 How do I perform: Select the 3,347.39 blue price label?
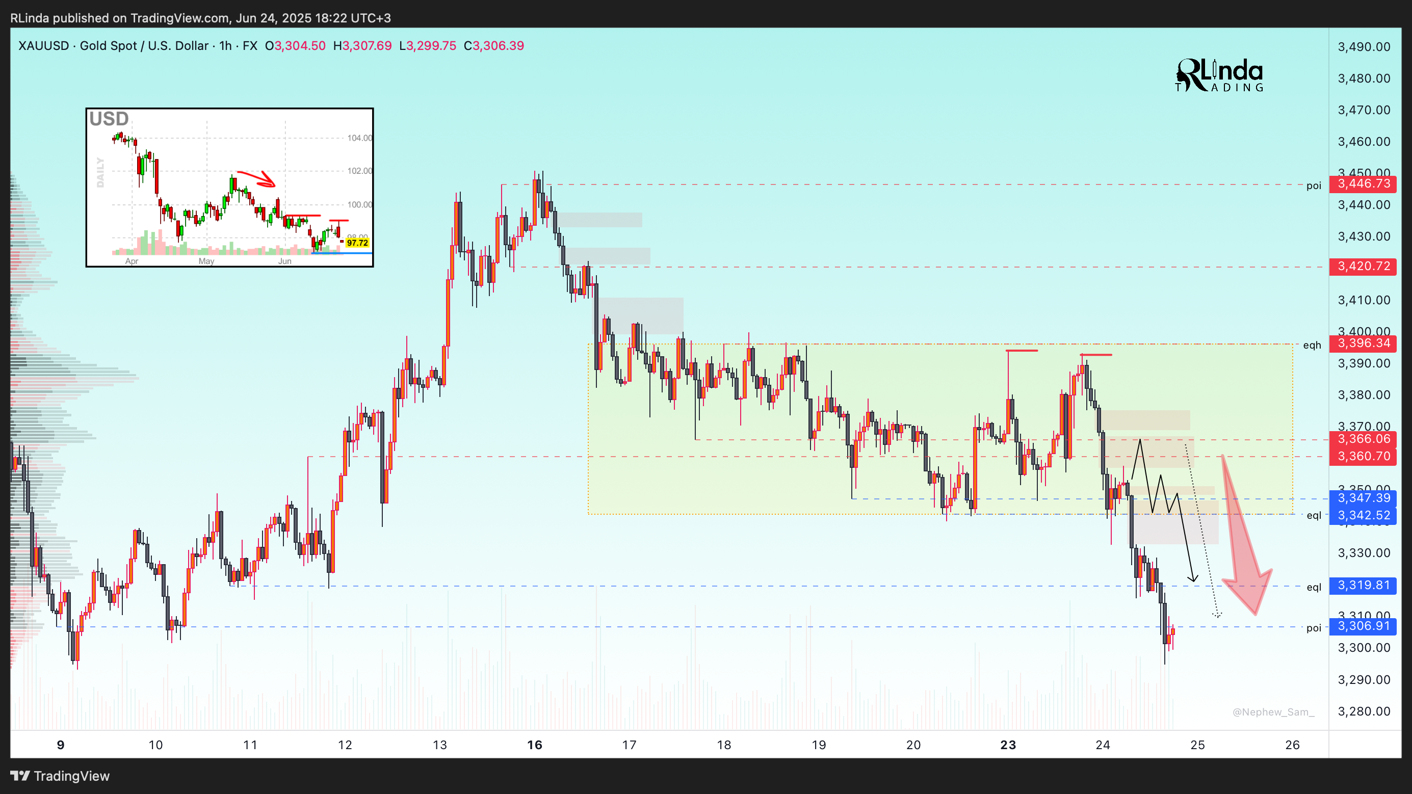(x=1363, y=498)
